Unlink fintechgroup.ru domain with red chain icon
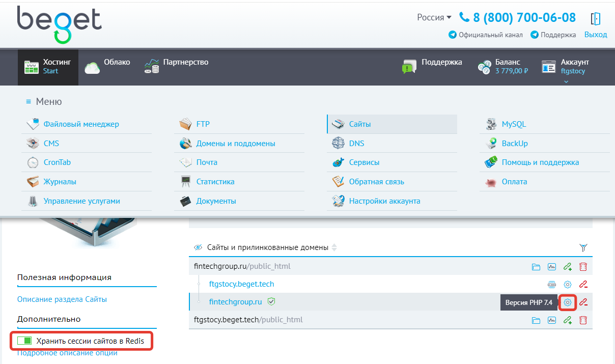 tap(583, 302)
